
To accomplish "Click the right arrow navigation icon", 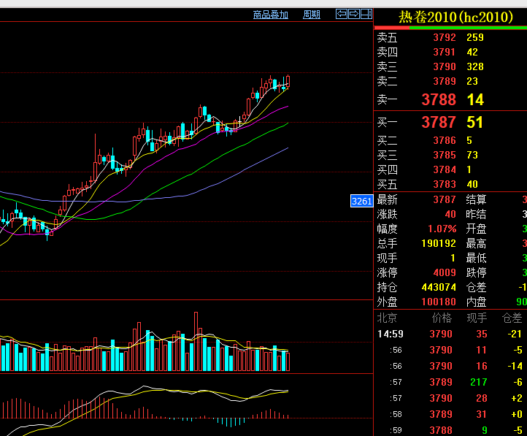I will (x=353, y=14).
